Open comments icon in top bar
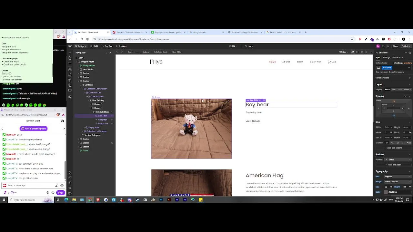The width and height of the screenshot is (413, 232). 383,46
